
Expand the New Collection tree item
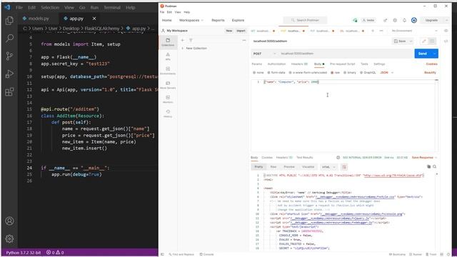(x=183, y=48)
